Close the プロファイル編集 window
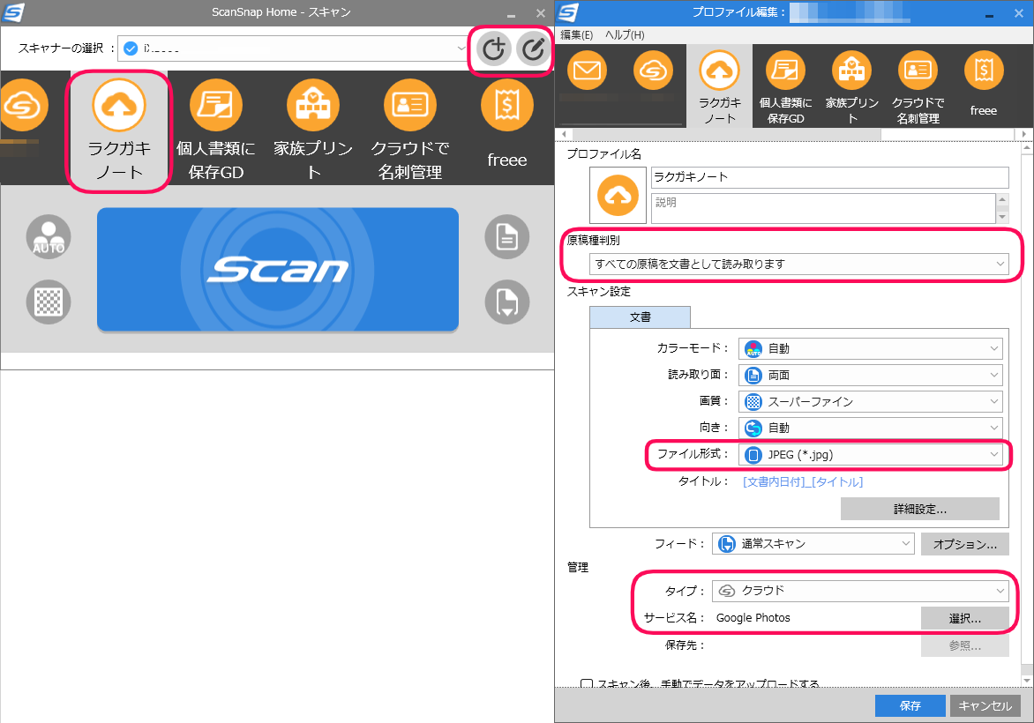Screen dimensions: 1034x723 pyautogui.click(x=1018, y=13)
